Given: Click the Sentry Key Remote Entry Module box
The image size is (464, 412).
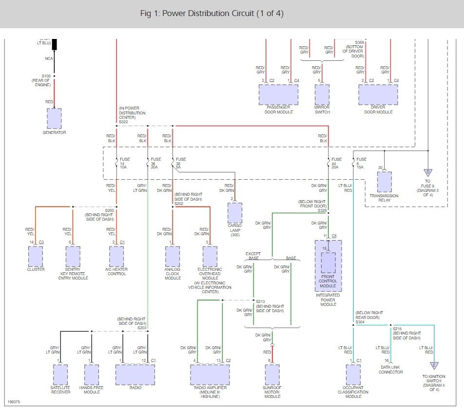Looking at the screenshot, I should (73, 257).
